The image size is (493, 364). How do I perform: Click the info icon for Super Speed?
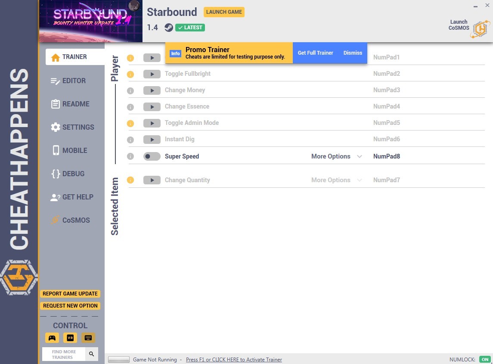[130, 156]
